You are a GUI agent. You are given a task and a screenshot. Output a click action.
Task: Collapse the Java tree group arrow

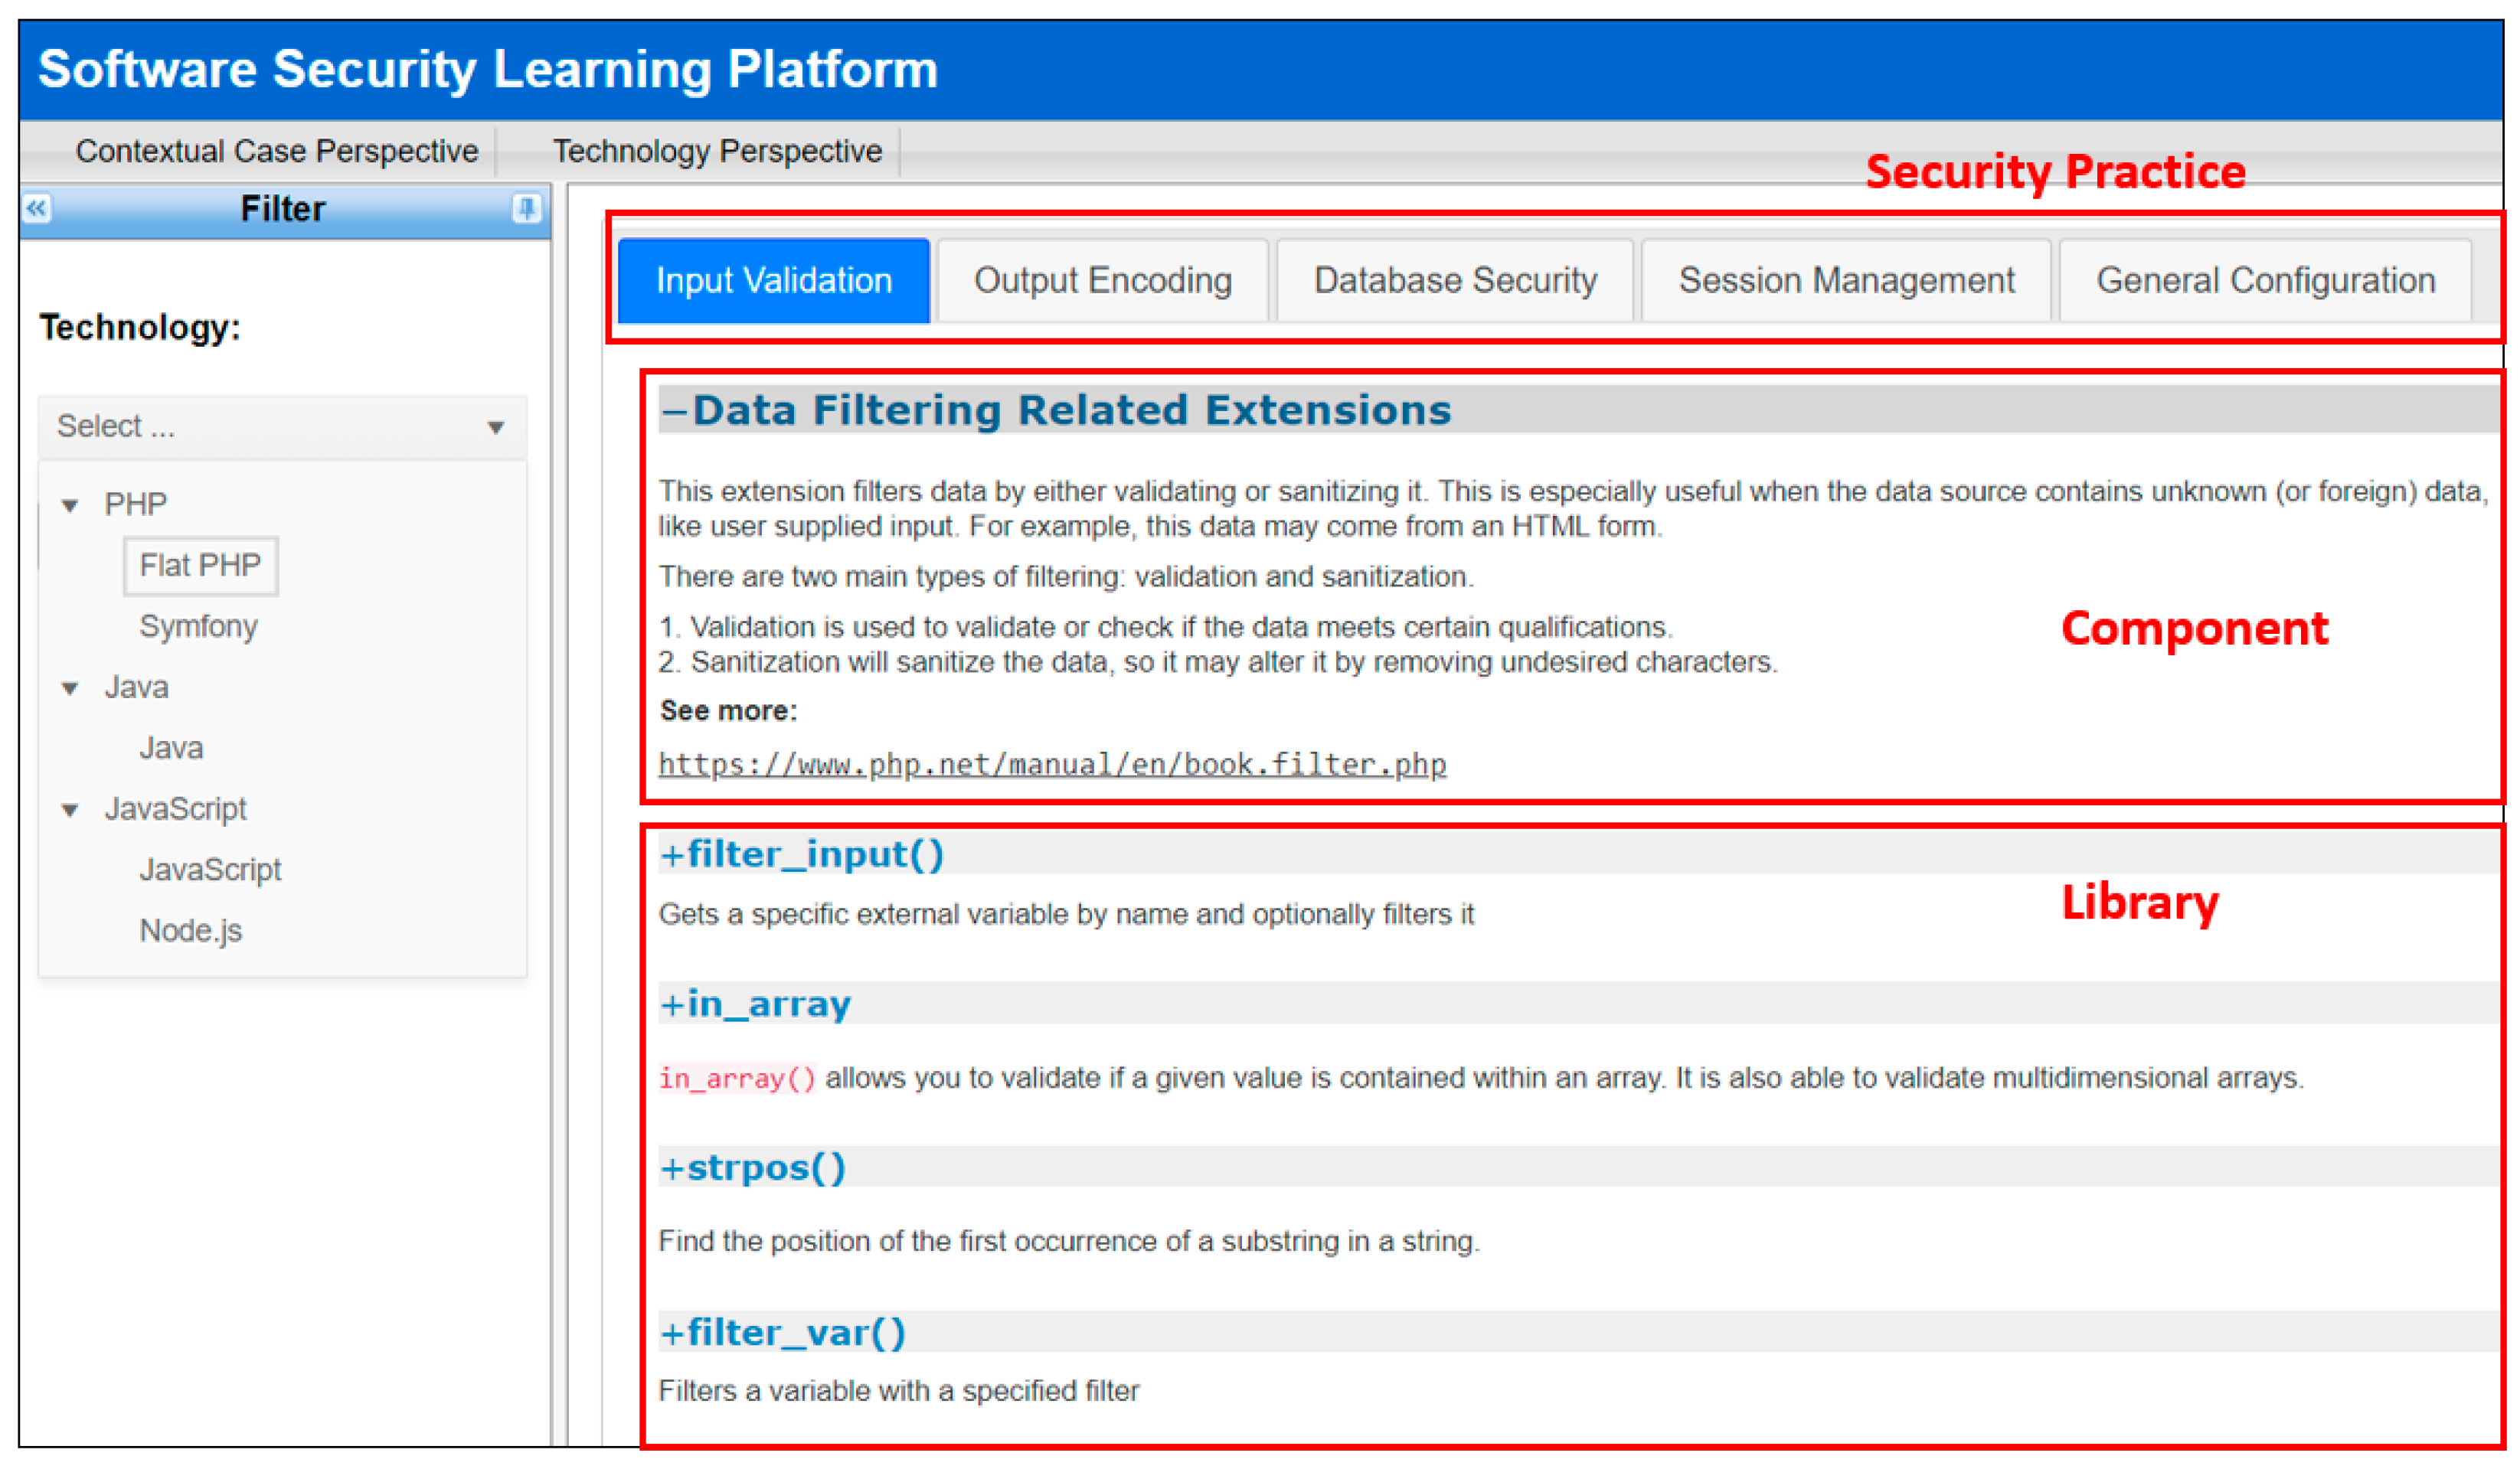[x=70, y=688]
